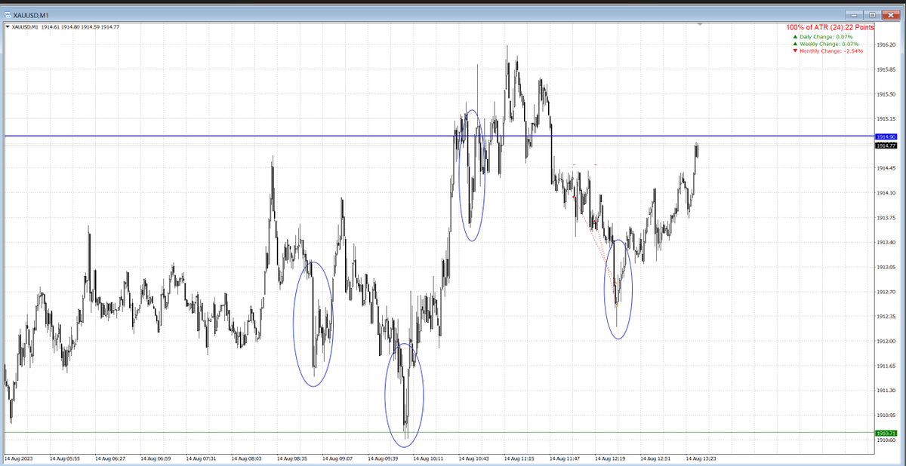The image size is (906, 466).
Task: Click the 1914.45 price scale label
Action: click(886, 168)
